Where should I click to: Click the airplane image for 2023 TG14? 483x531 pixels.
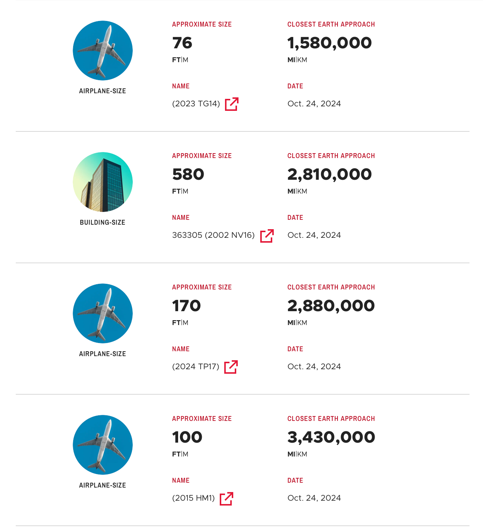click(x=103, y=51)
